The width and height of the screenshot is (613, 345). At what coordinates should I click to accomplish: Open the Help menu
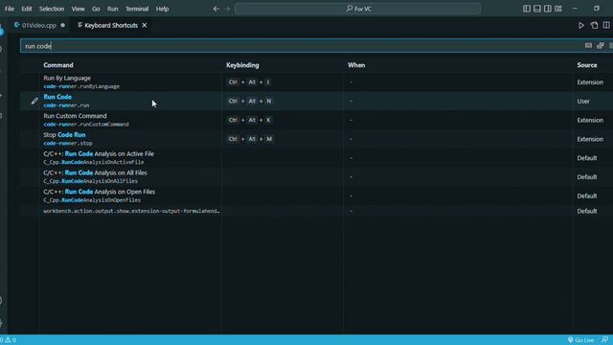click(x=162, y=9)
